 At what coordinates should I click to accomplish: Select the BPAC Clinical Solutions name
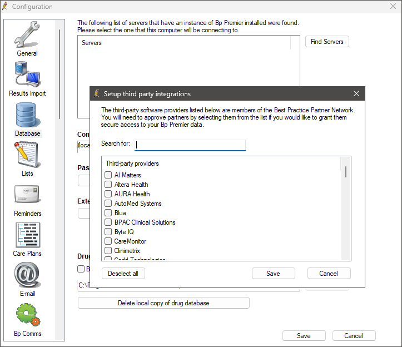click(x=145, y=222)
